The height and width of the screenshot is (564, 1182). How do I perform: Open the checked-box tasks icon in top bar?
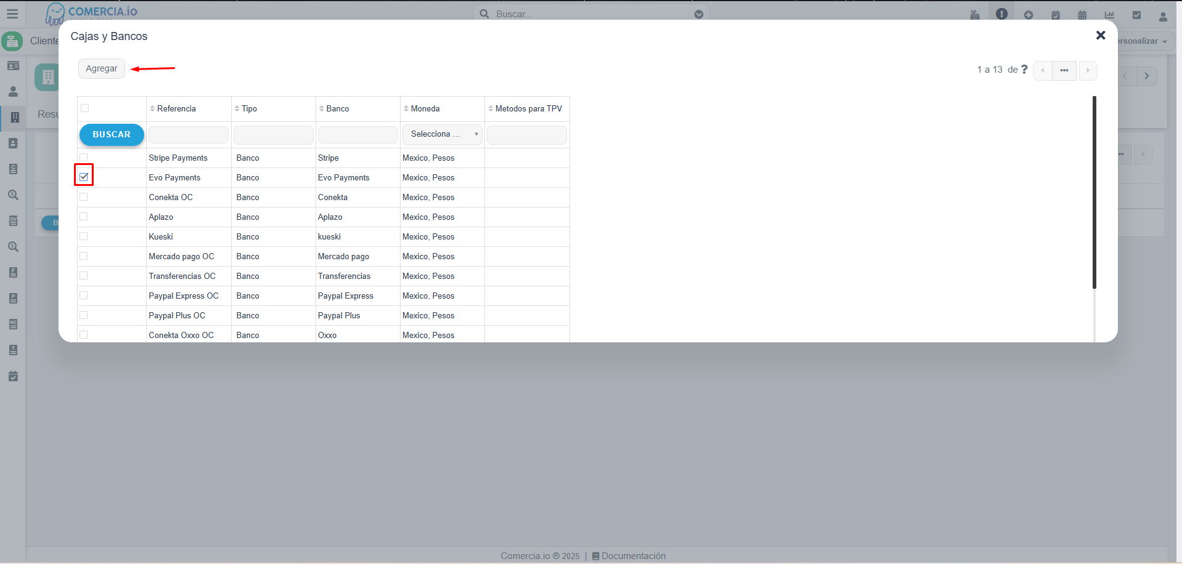[x=1136, y=15]
